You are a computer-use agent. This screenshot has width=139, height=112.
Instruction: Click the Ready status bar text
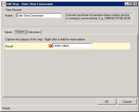coord(7,108)
